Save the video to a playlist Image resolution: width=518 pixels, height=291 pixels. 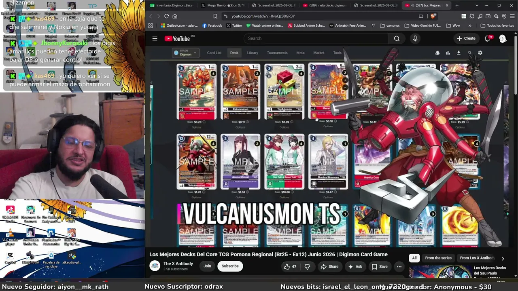pyautogui.click(x=380, y=266)
